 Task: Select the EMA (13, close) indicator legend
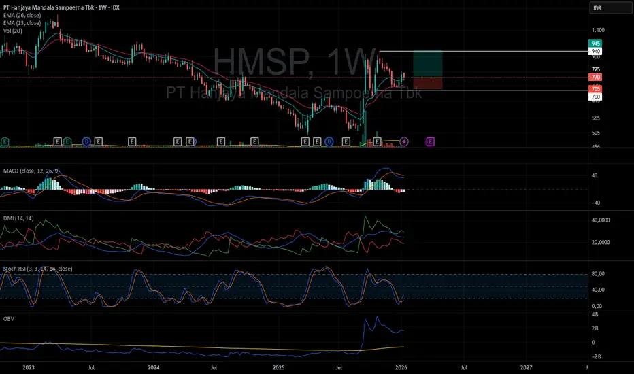click(x=22, y=23)
